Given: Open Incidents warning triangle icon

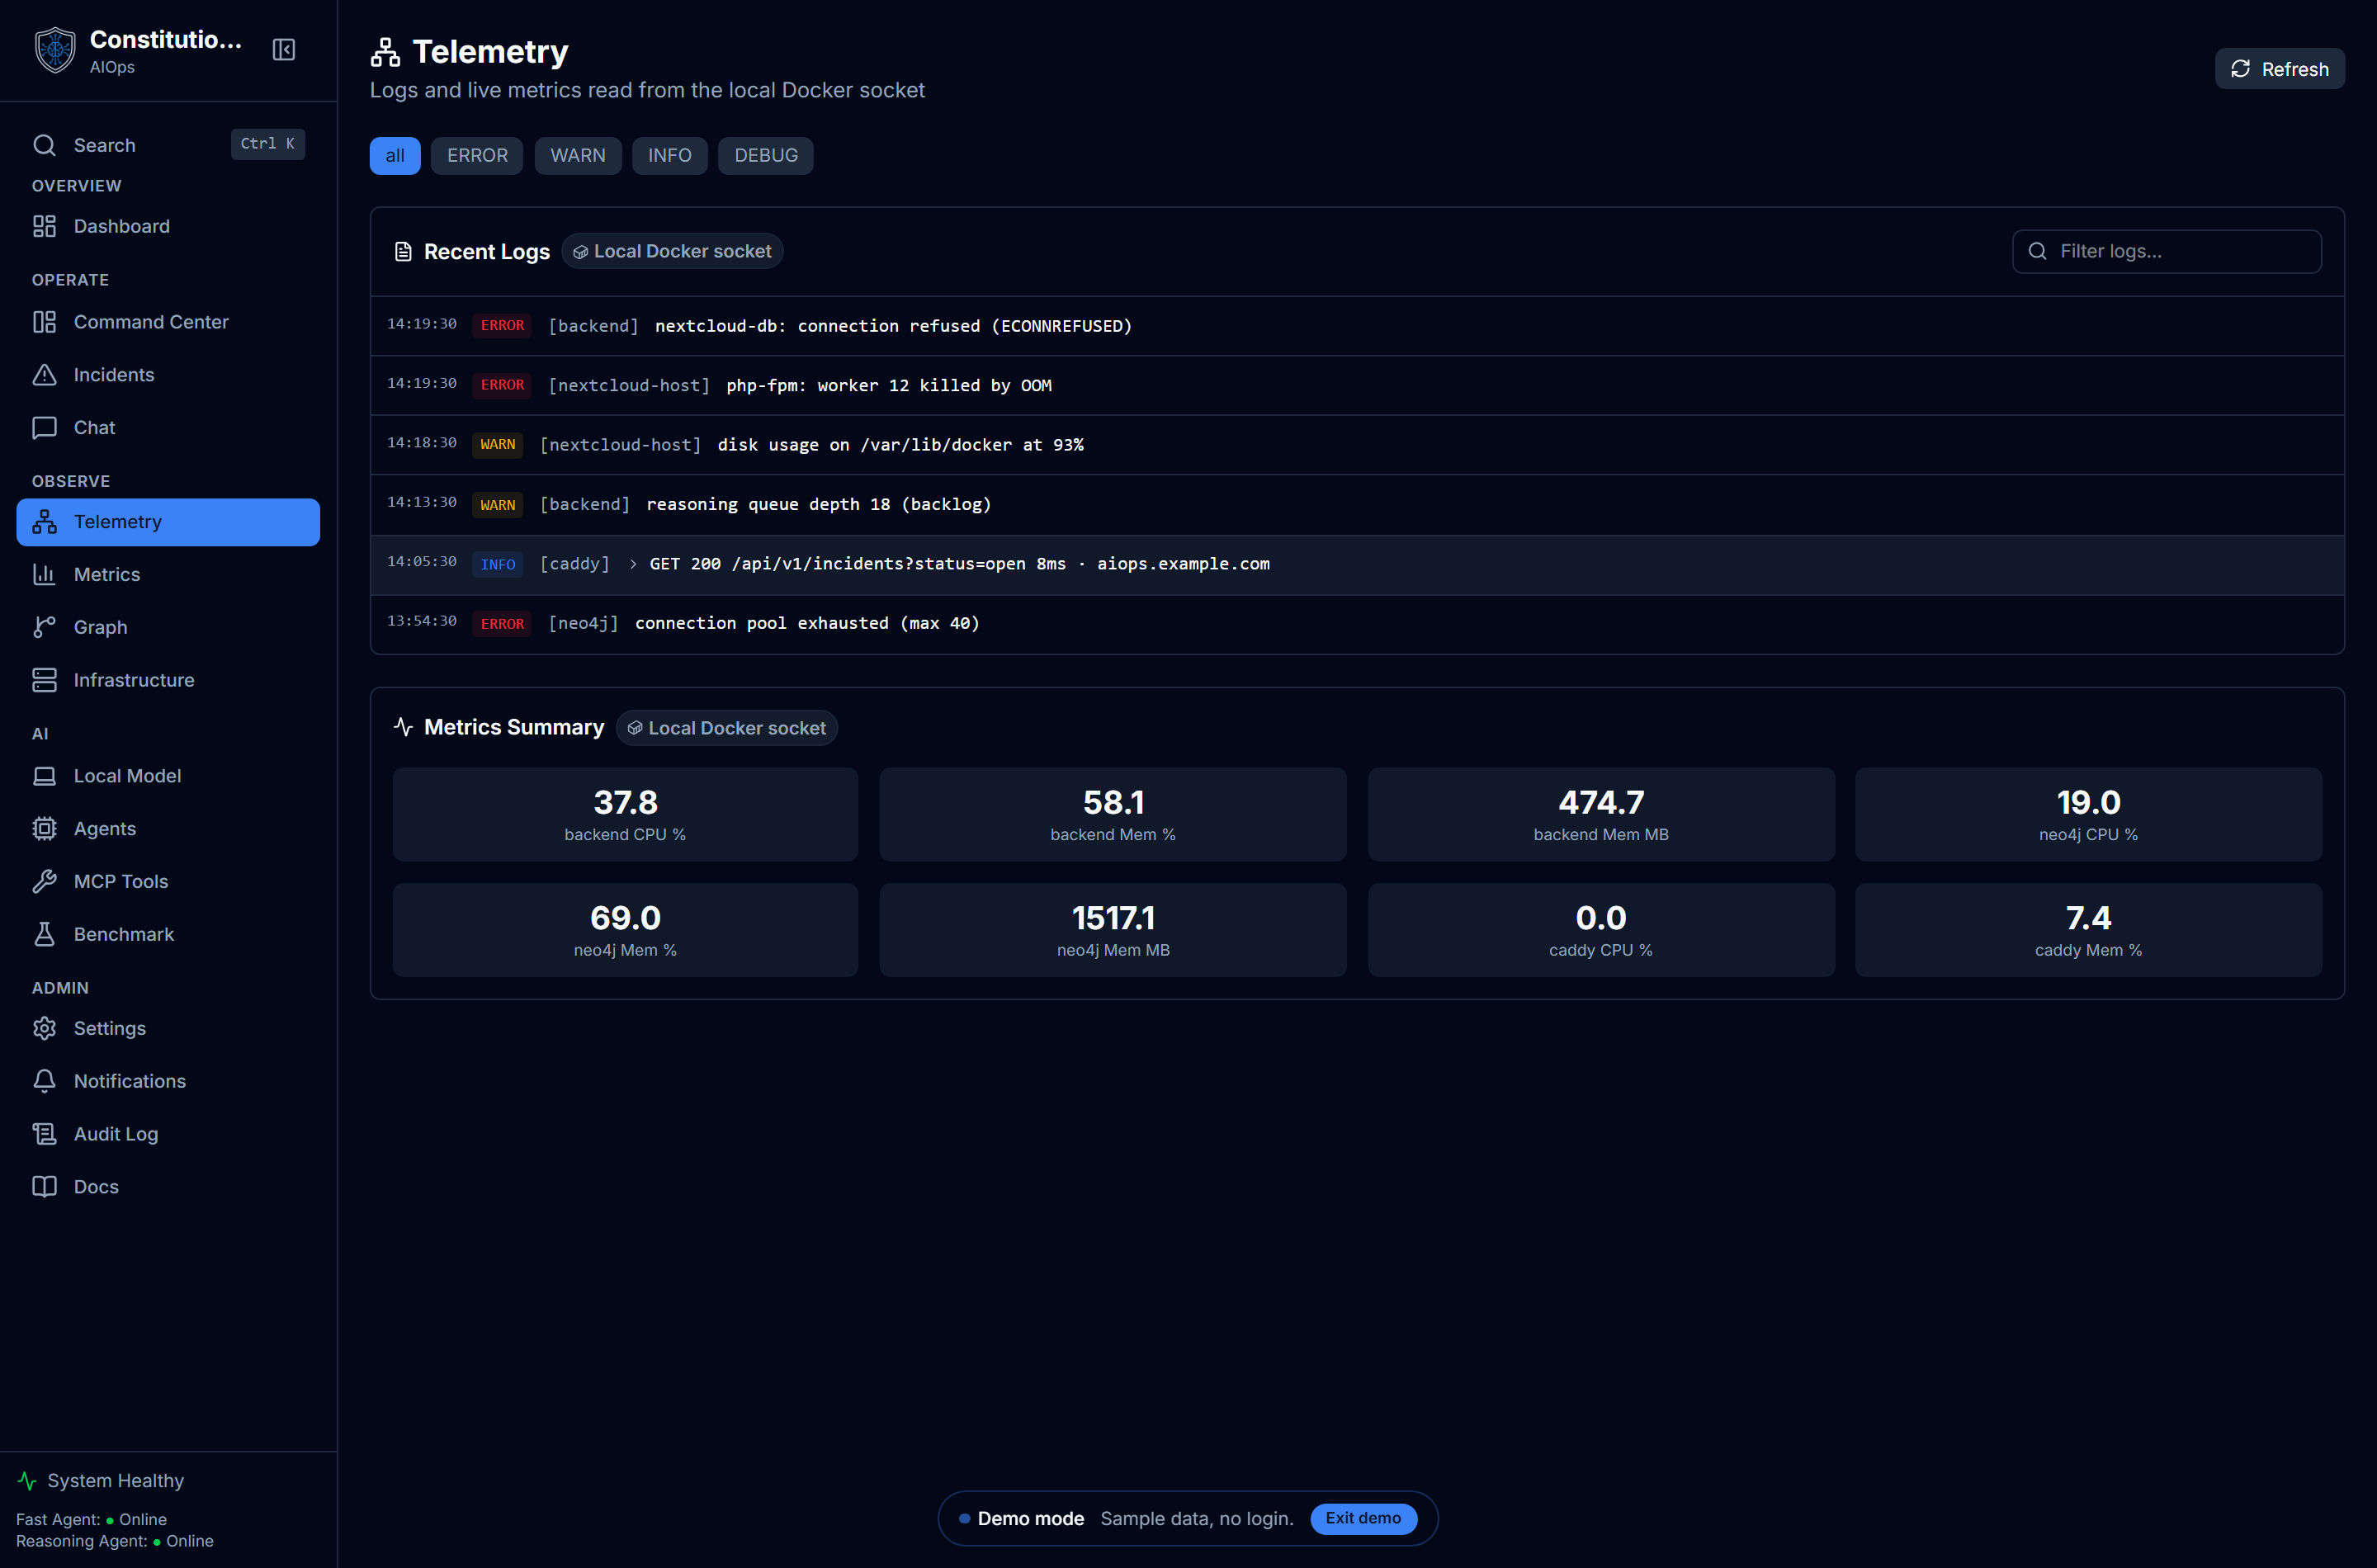Looking at the screenshot, I should (44, 375).
